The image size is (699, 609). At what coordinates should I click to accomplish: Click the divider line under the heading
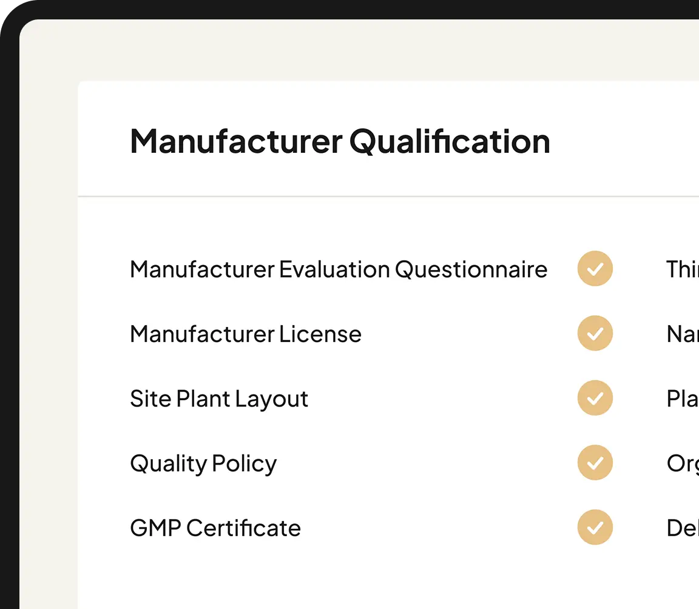[388, 196]
